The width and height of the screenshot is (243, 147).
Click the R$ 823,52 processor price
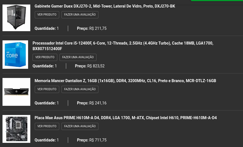[x=96, y=66]
